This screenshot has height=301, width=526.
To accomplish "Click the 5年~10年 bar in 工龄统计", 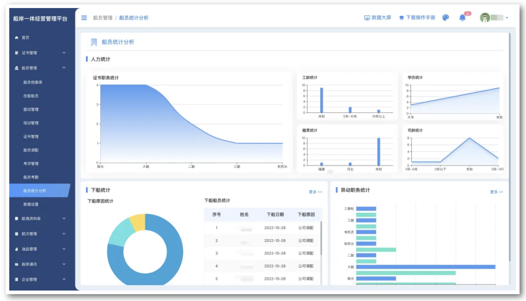I will [350, 110].
